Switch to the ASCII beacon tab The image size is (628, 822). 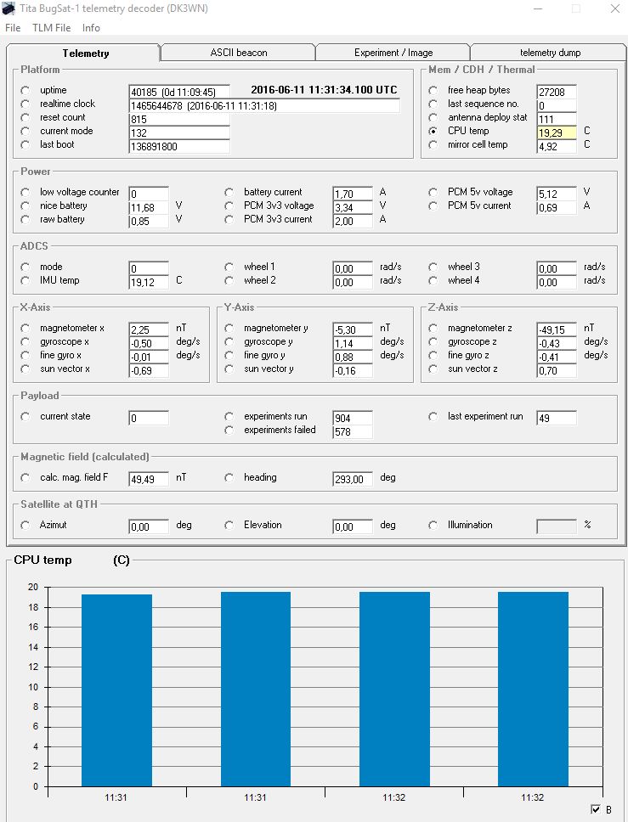point(238,53)
